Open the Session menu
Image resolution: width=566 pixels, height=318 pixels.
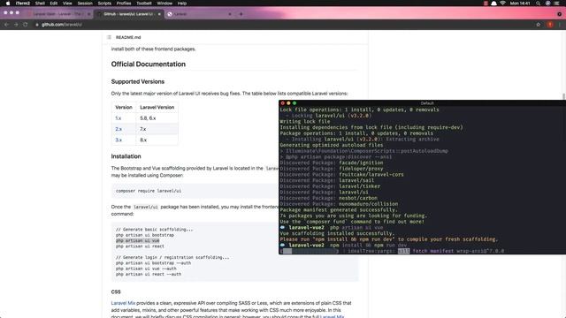(x=85, y=4)
